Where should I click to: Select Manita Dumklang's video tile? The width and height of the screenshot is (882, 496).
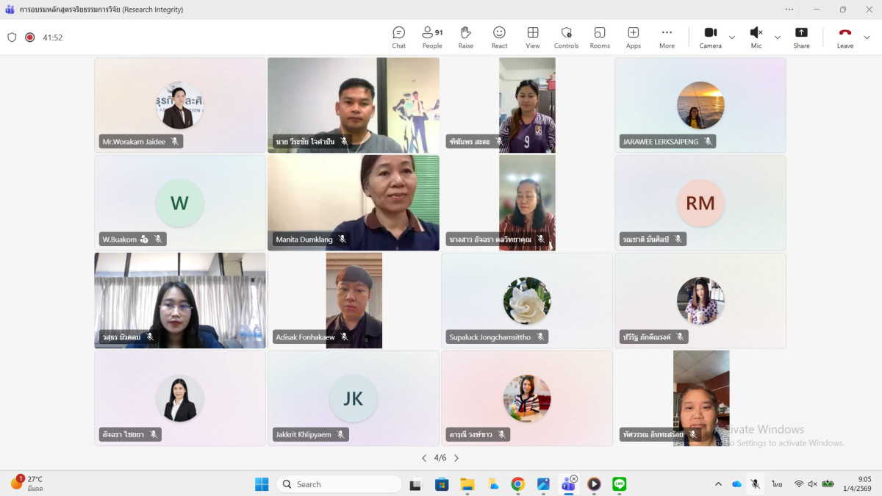[x=354, y=202]
